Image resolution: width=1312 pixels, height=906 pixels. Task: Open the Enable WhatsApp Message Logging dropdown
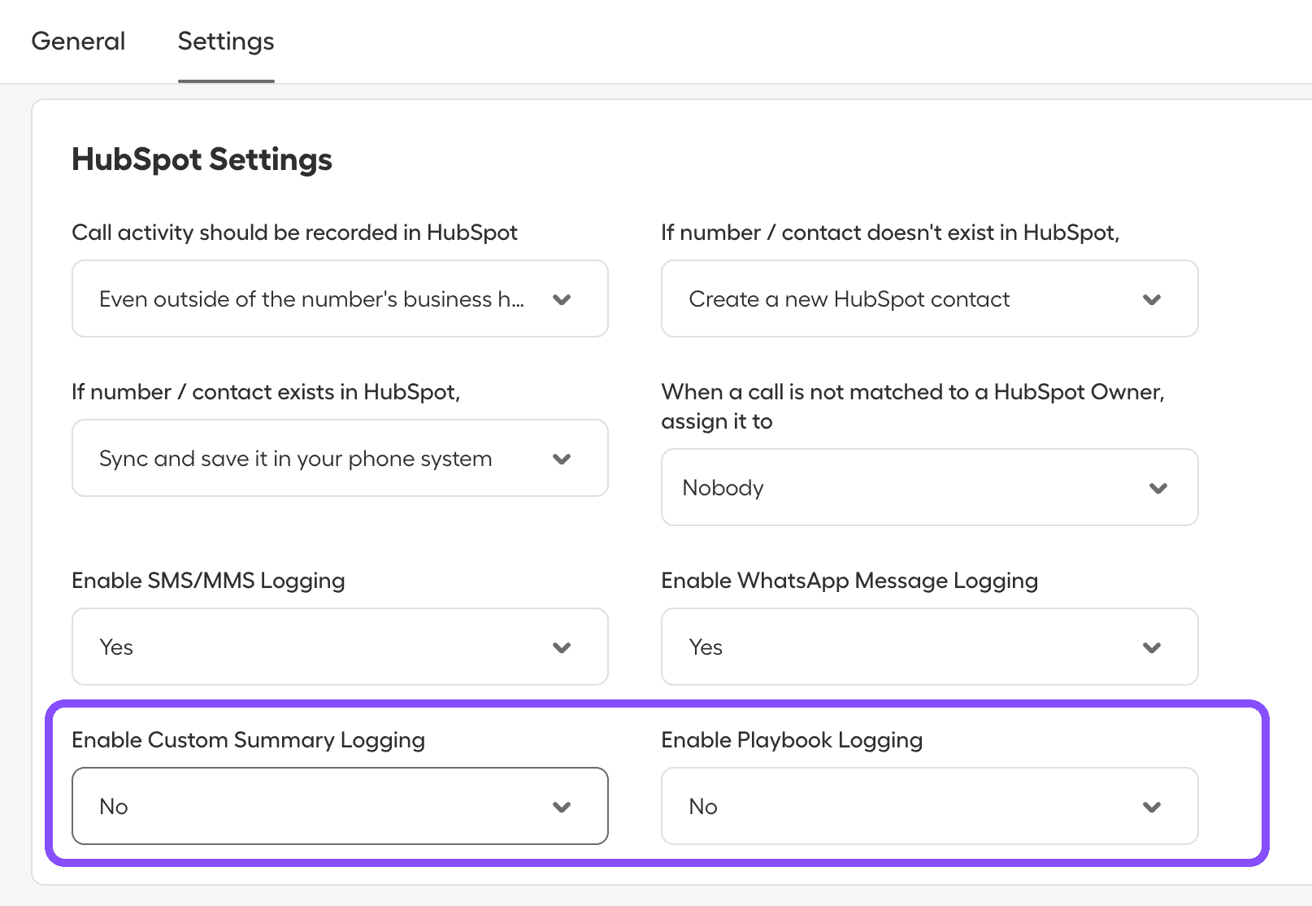pyautogui.click(x=929, y=647)
